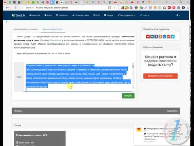Open the user account dropdown icon

click(x=178, y=15)
